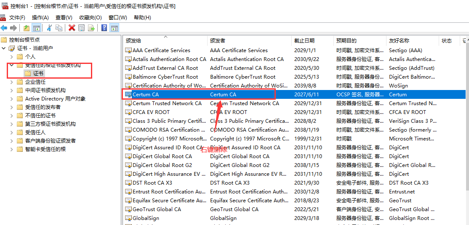
Task: Click the 证书 - 当前用户 snap-in icon
Action: [12, 48]
